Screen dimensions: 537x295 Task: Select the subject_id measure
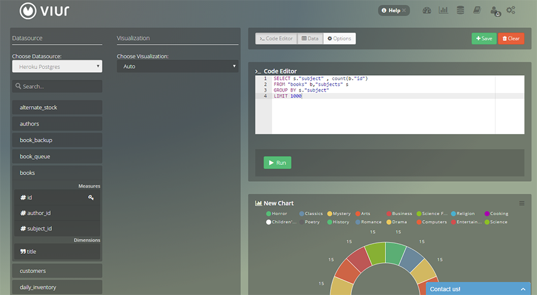pos(57,229)
